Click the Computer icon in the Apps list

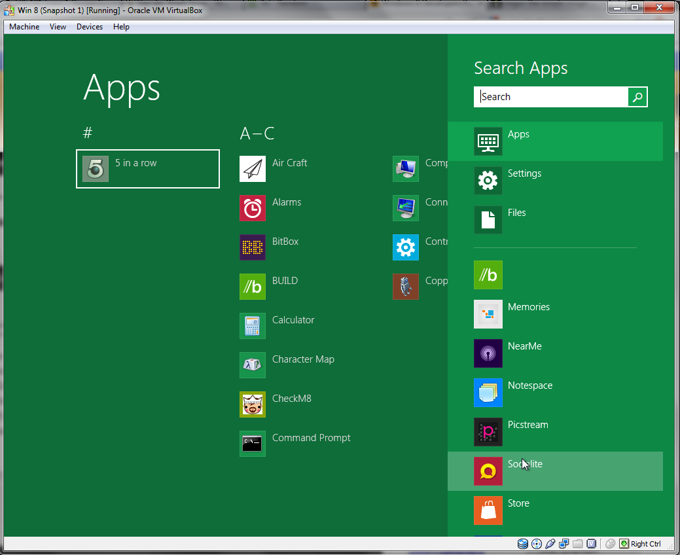tap(406, 169)
